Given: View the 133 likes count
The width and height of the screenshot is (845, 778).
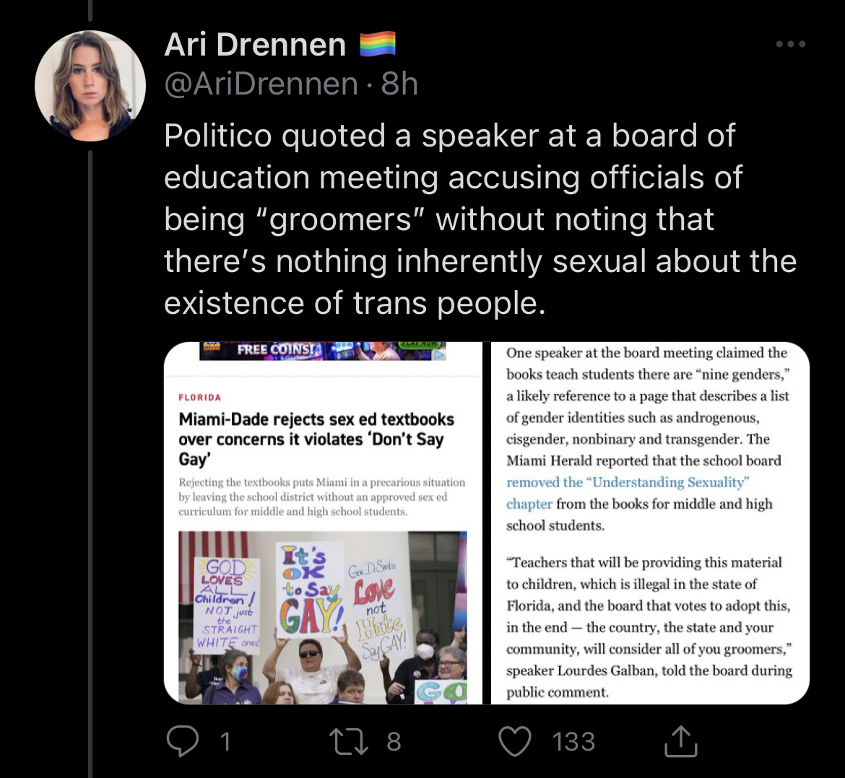Looking at the screenshot, I should click(574, 741).
